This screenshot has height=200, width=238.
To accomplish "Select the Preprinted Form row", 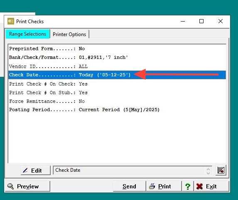I will coord(117,49).
